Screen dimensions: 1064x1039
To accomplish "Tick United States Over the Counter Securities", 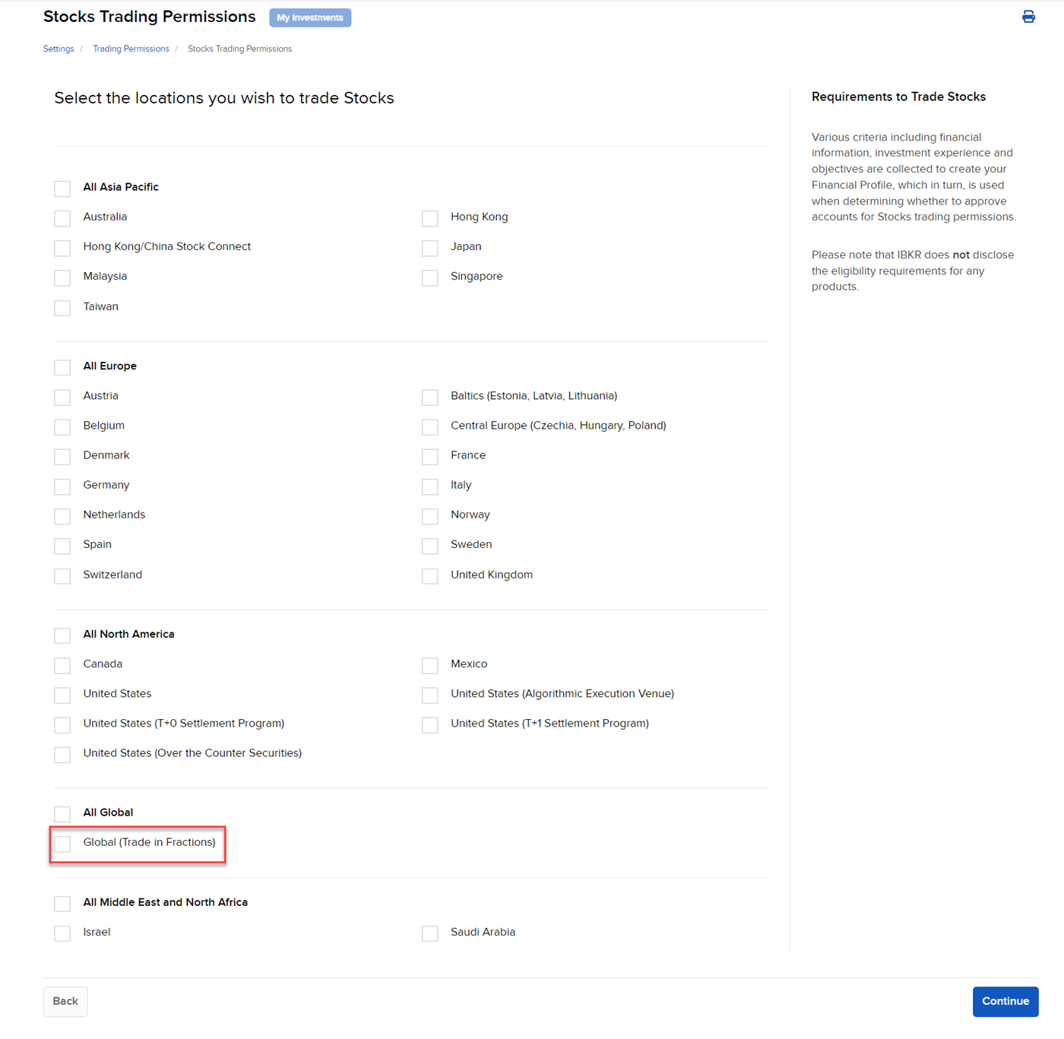I will click(x=62, y=755).
